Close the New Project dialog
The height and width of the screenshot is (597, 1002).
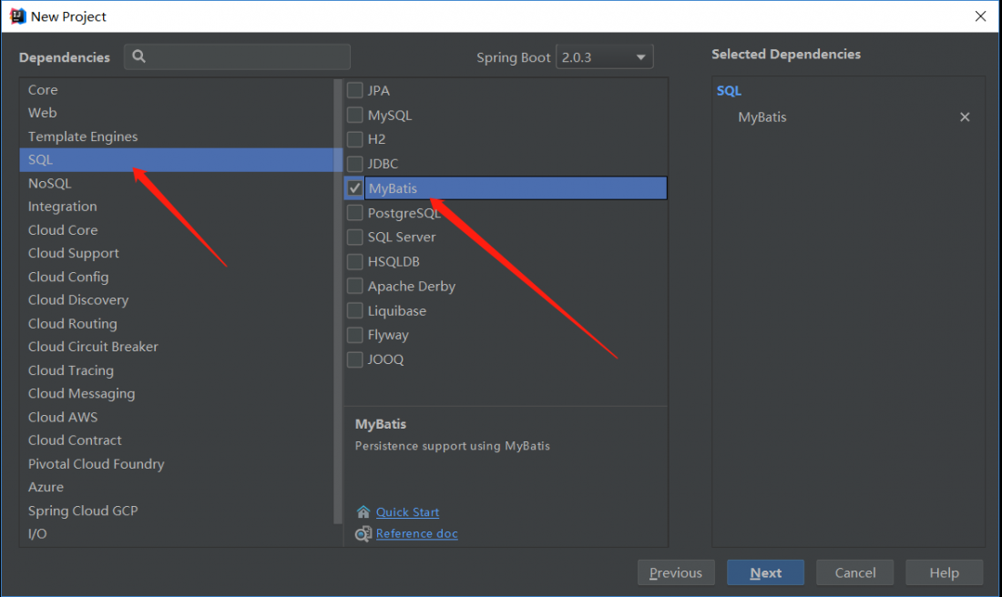pyautogui.click(x=980, y=16)
